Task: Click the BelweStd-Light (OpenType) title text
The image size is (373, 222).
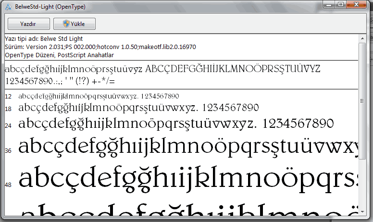Action: tap(49, 7)
